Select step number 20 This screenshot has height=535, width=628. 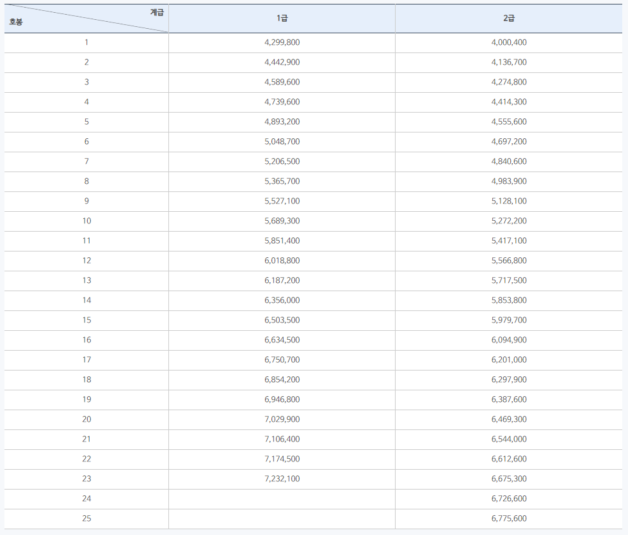click(x=86, y=419)
